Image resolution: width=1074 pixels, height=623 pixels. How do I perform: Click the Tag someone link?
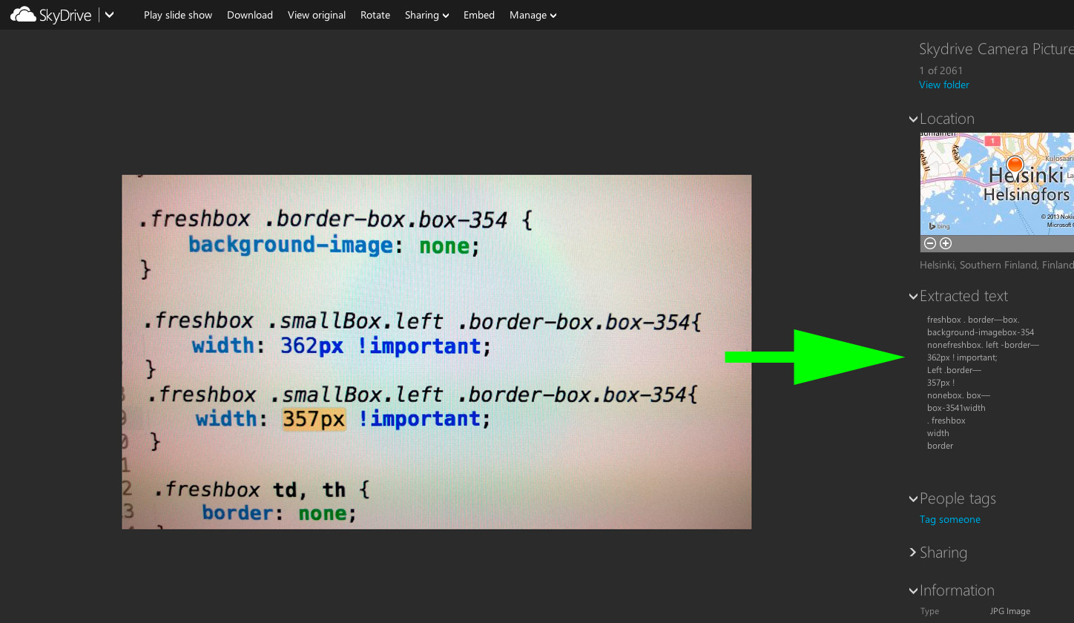tap(950, 519)
